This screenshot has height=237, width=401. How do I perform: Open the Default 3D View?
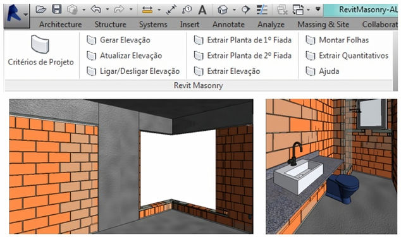point(223,10)
